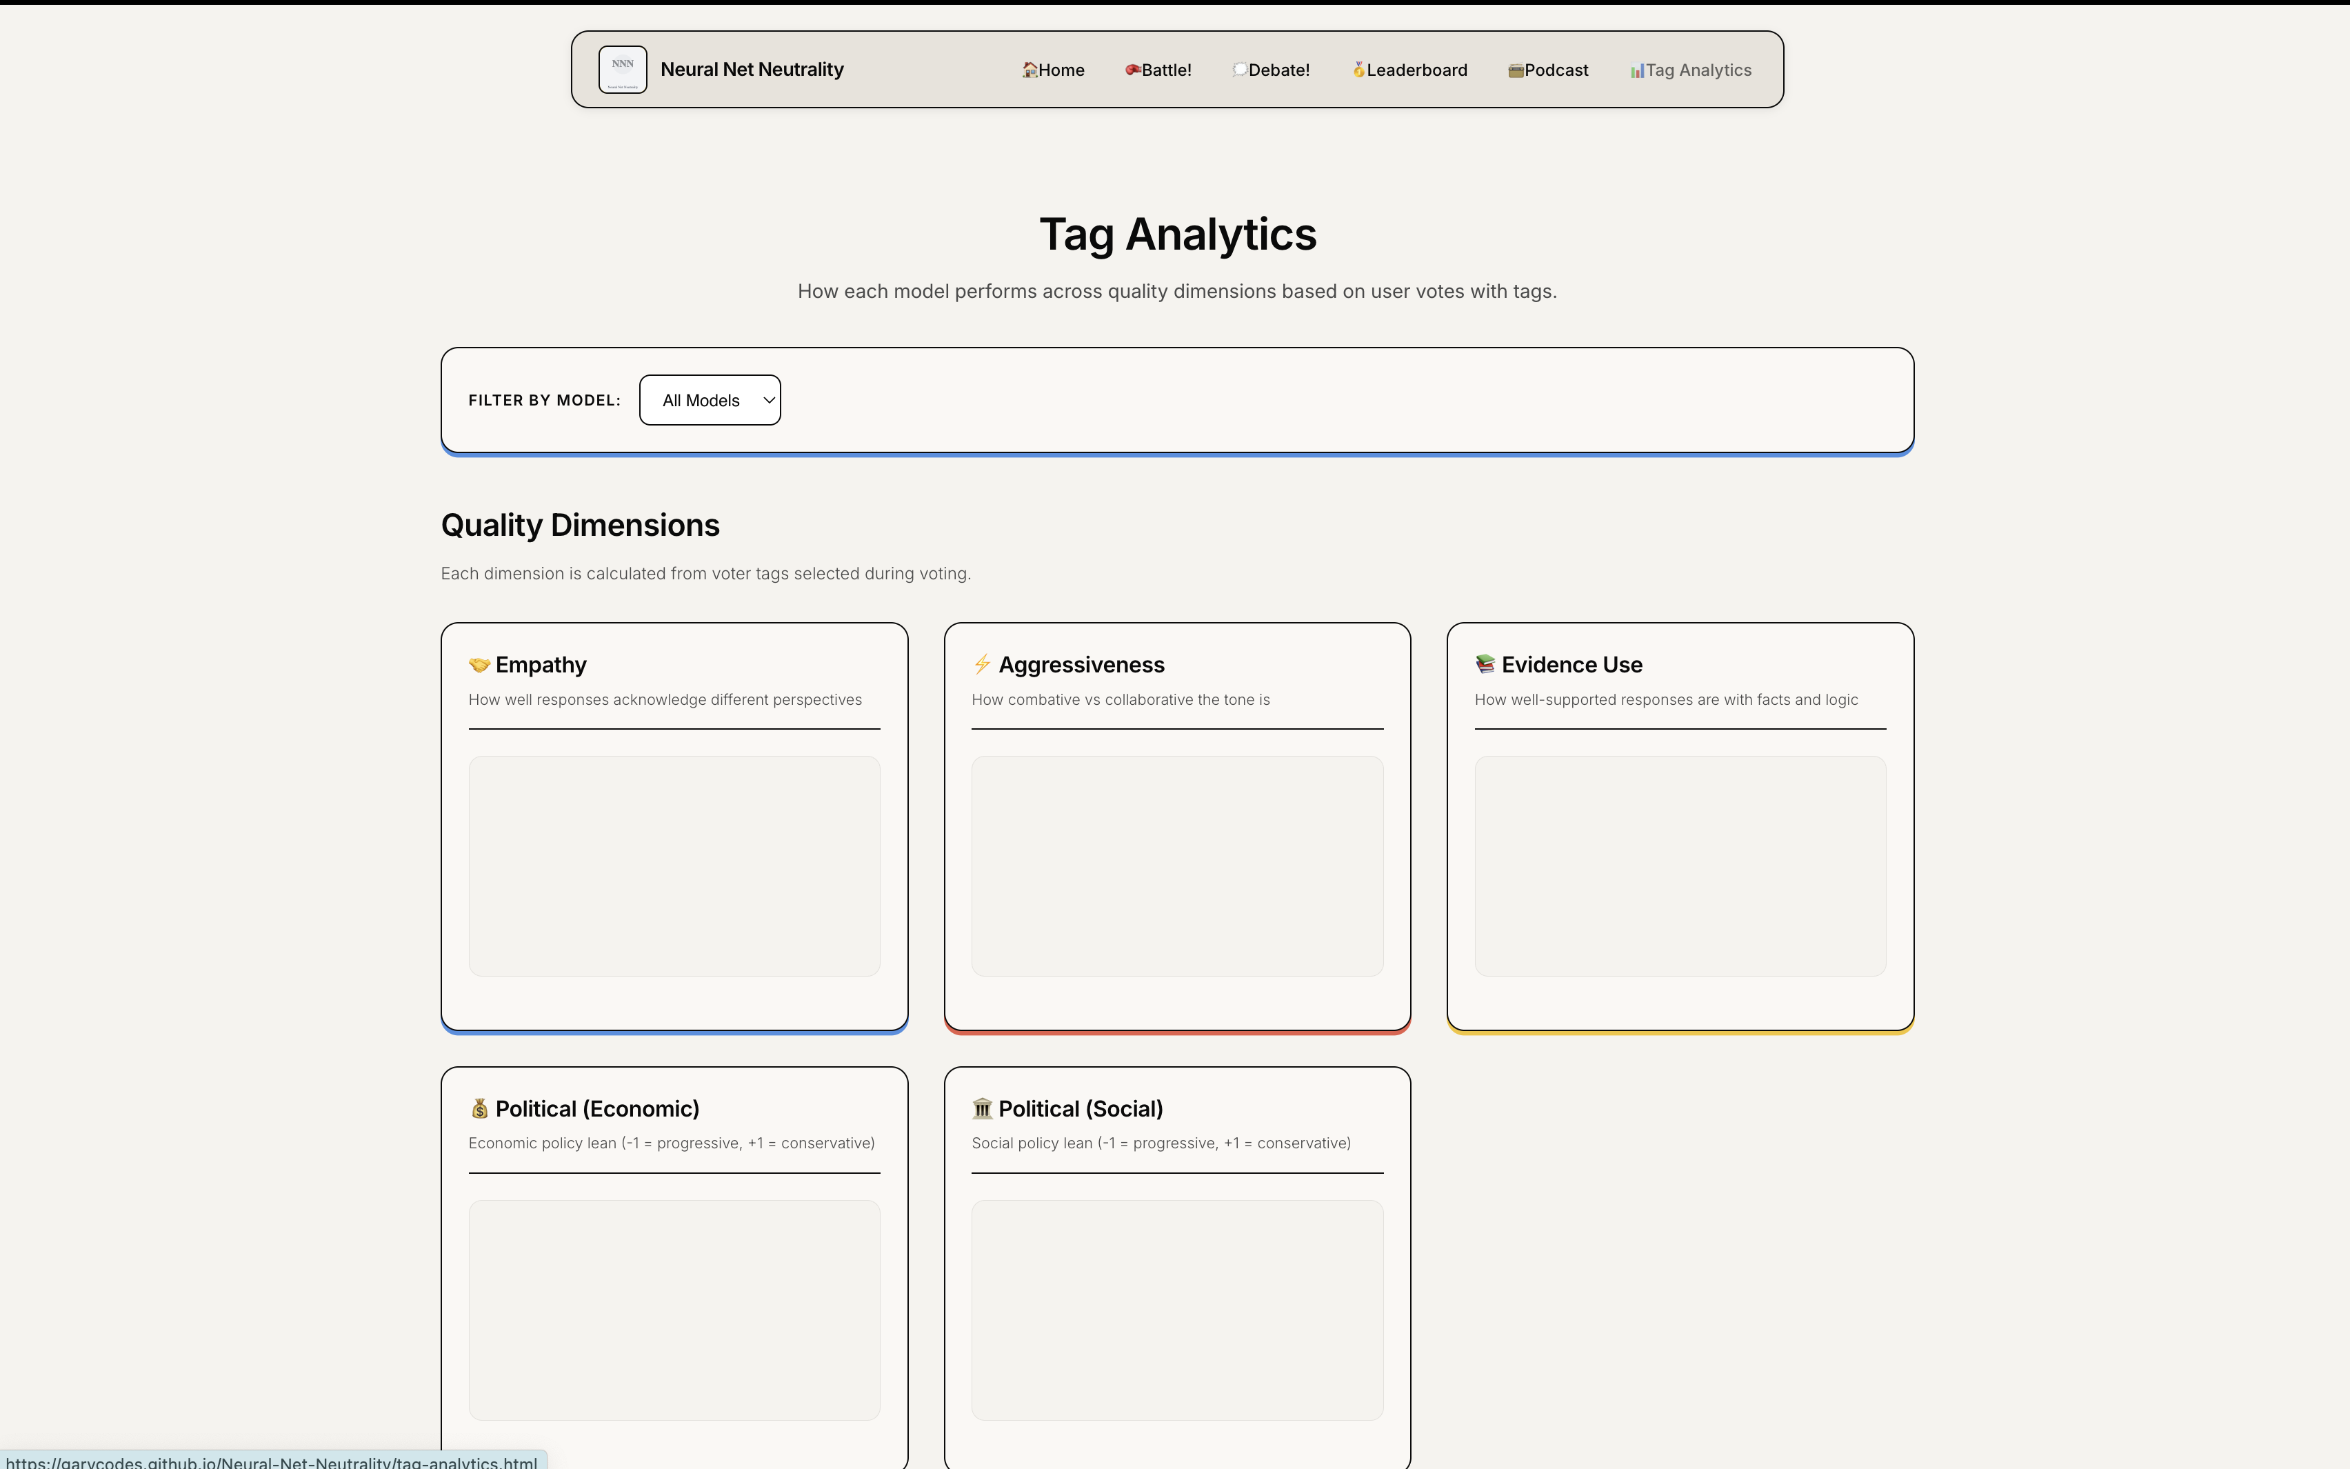Click the Evidence Use chart area
The height and width of the screenshot is (1469, 2350).
tap(1680, 866)
